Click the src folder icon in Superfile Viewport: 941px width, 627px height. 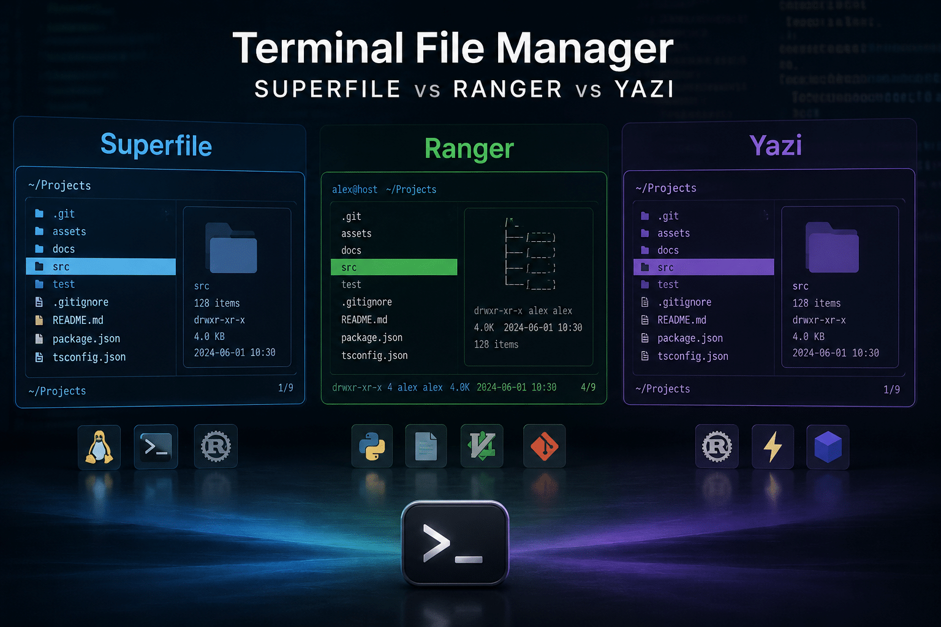pos(39,267)
